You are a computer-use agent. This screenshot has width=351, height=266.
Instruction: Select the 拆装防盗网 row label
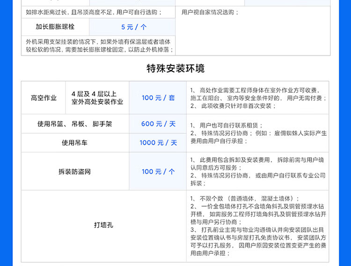click(x=75, y=171)
